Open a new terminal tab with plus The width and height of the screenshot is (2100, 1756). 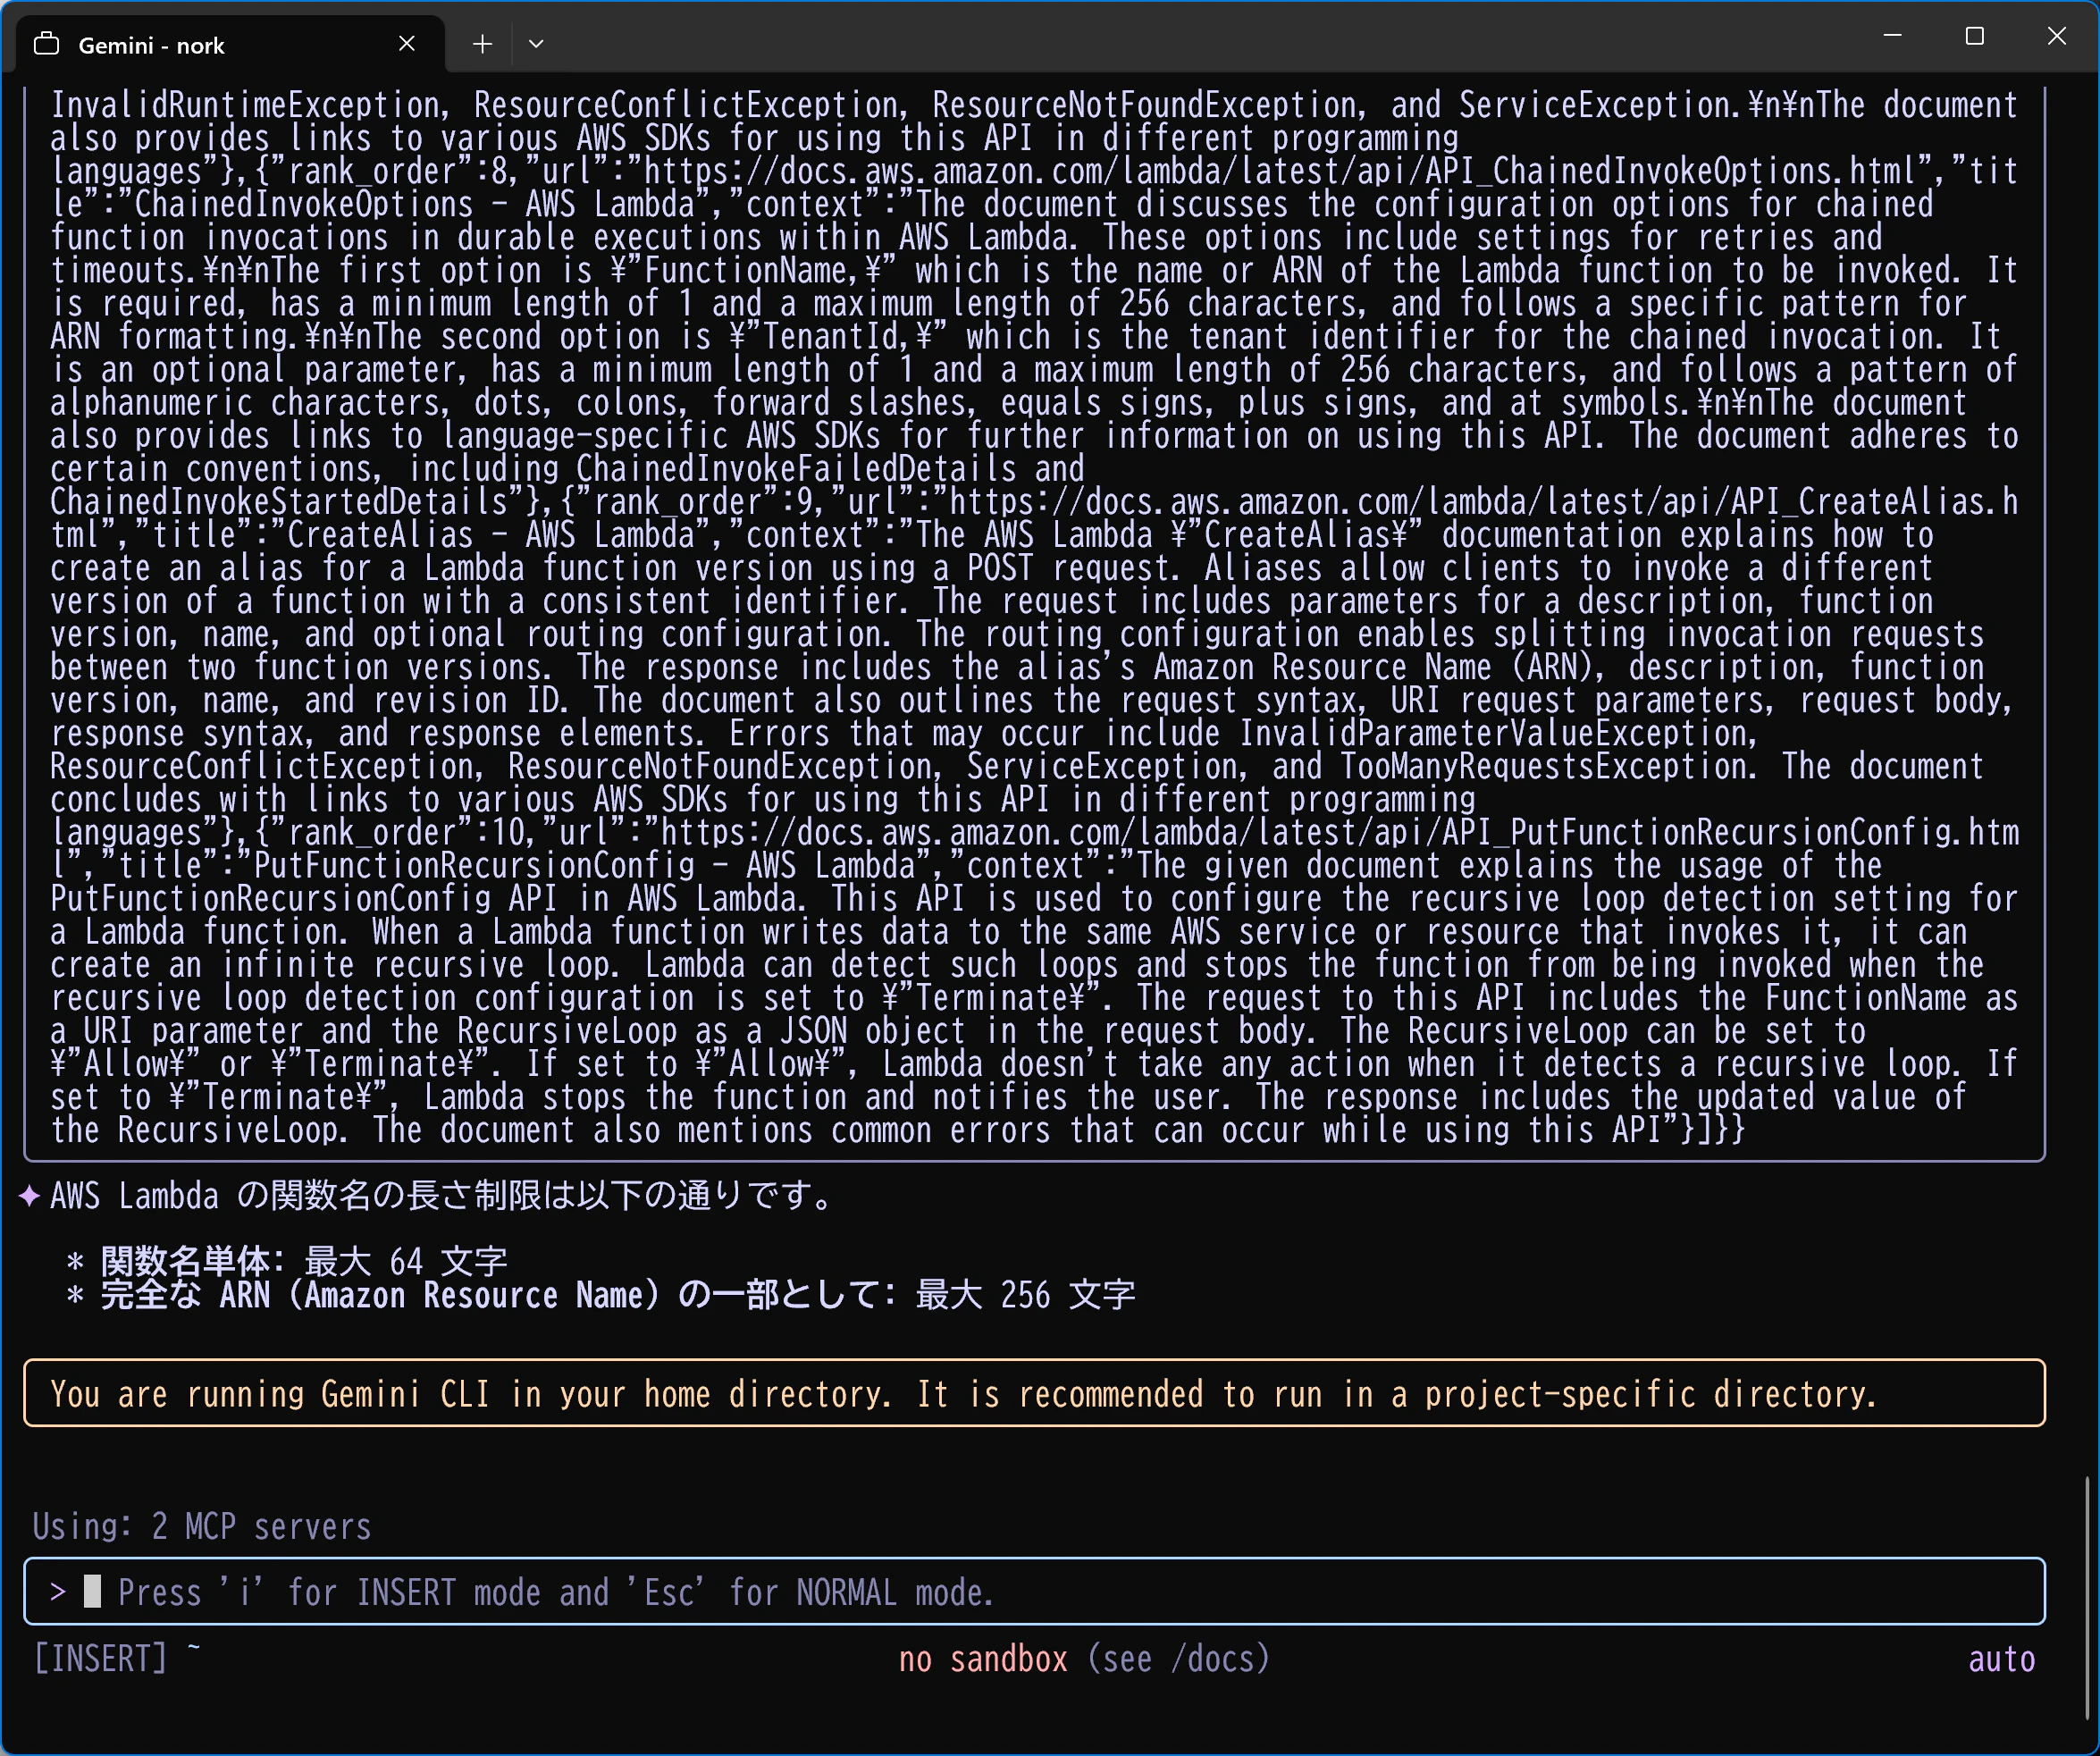tap(482, 44)
